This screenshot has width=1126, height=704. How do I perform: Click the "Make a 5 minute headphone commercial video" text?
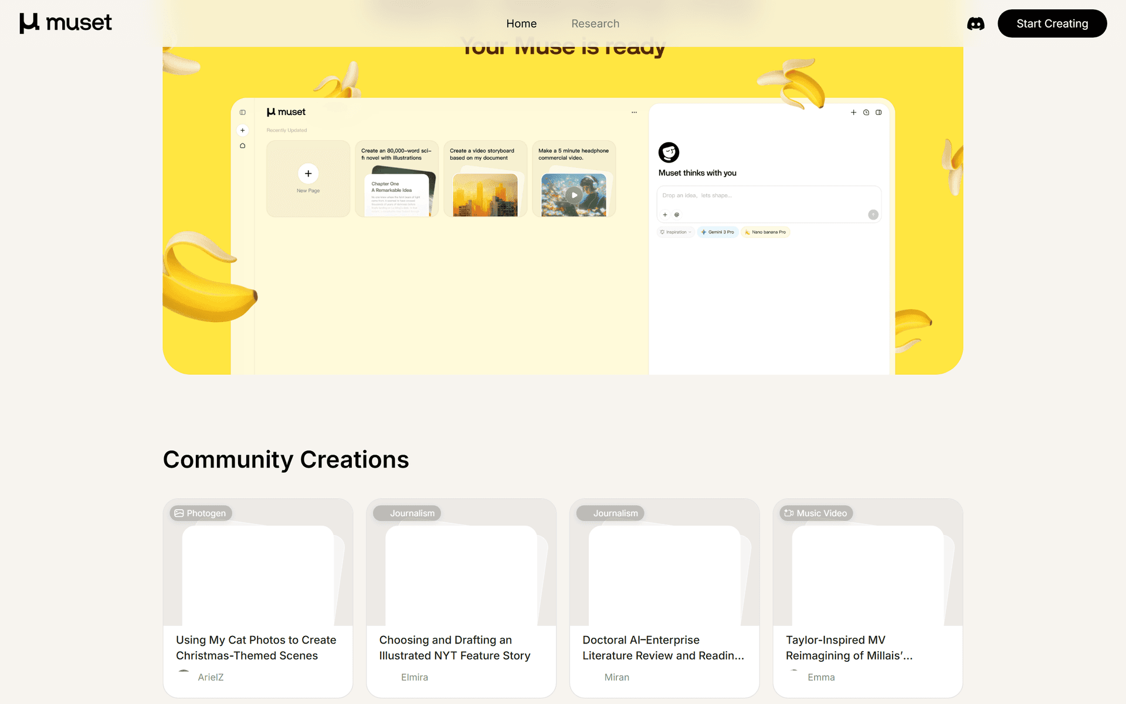[x=574, y=154]
